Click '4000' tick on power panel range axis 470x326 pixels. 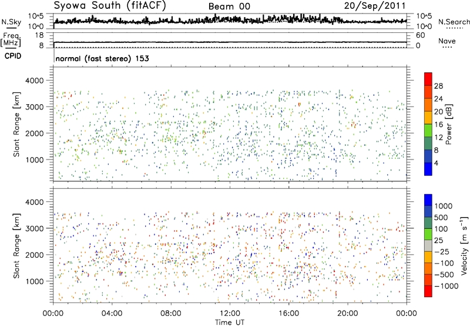pyautogui.click(x=35, y=81)
